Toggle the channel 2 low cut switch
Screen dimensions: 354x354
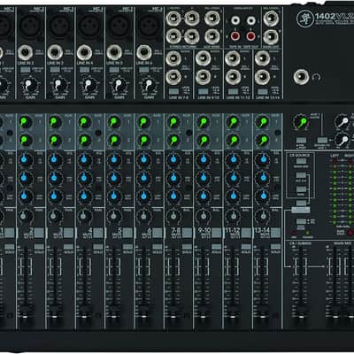click(25, 70)
